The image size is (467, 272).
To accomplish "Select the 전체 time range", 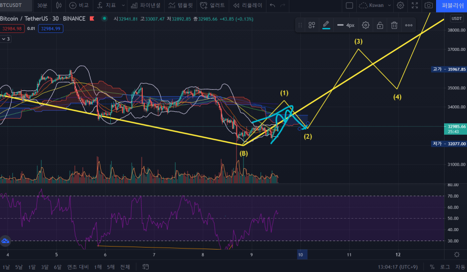I will pos(125,267).
